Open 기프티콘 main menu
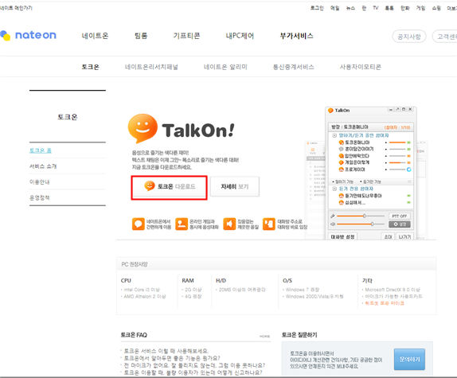Image resolution: width=457 pixels, height=378 pixels. click(186, 36)
